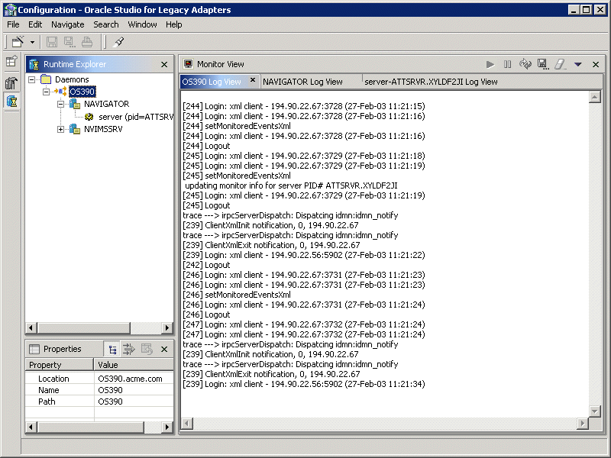Select the Daemons folder icon

46,79
